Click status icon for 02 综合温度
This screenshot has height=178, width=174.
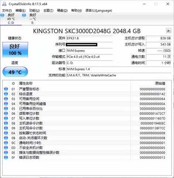(x=6, y=94)
